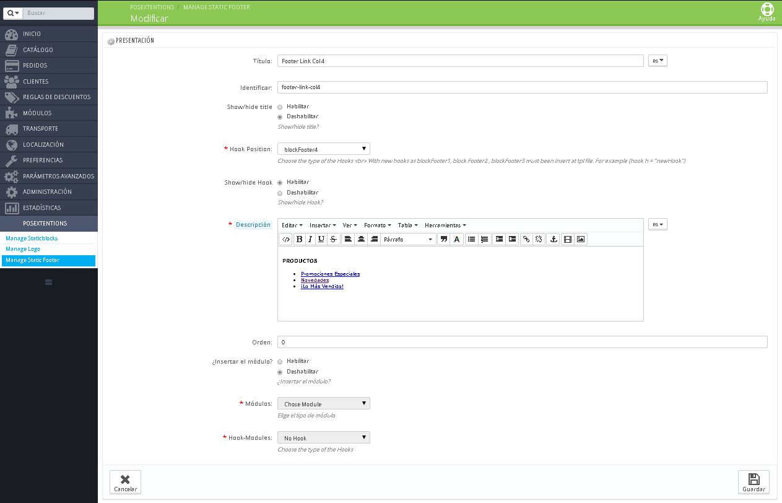The width and height of the screenshot is (782, 503).
Task: Open Localización in sidebar
Action: [49, 144]
